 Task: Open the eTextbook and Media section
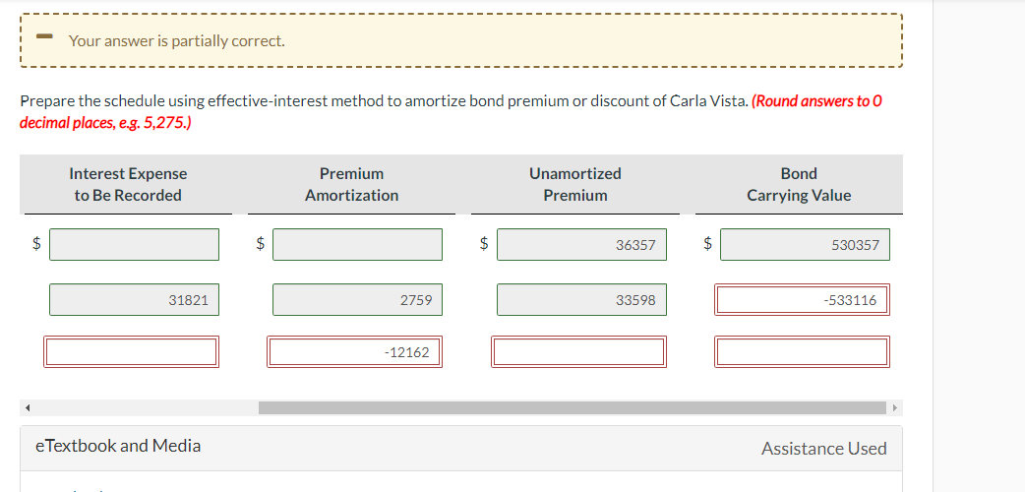(118, 446)
